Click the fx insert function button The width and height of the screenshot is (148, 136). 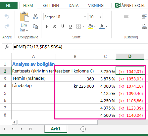[x=7, y=47]
